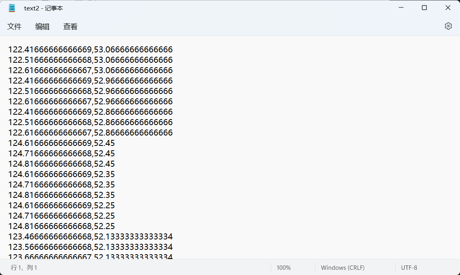Select the line 124.81666666666668,52.25
The width and height of the screenshot is (460, 275).
[61, 226]
